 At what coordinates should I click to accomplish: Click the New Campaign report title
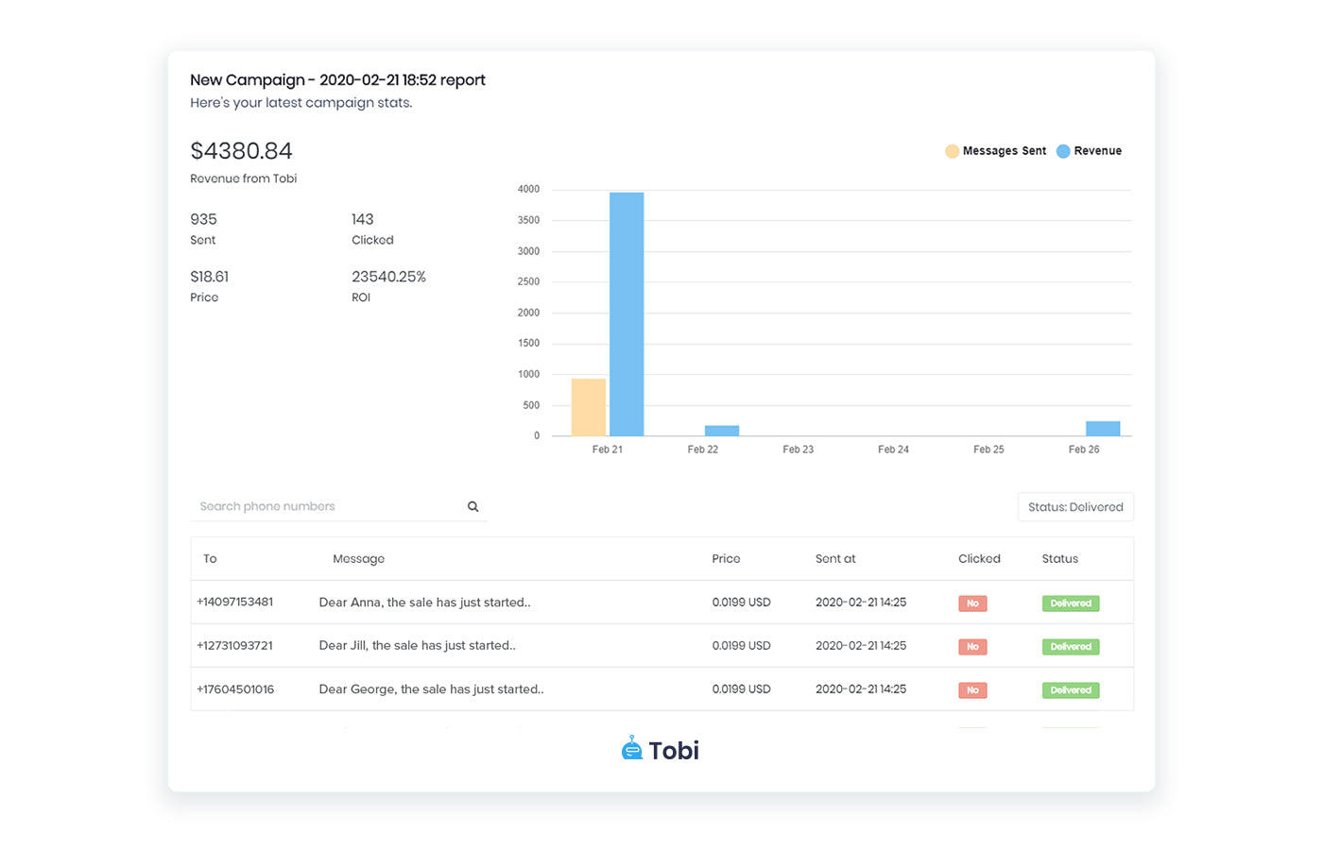click(x=337, y=80)
